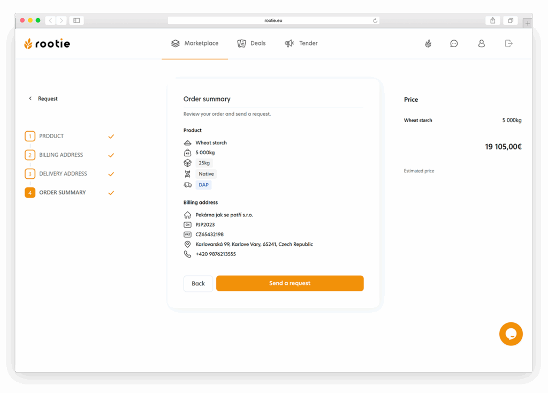Reload the page in the address bar
Viewport: 548px width, 393px height.
click(375, 20)
